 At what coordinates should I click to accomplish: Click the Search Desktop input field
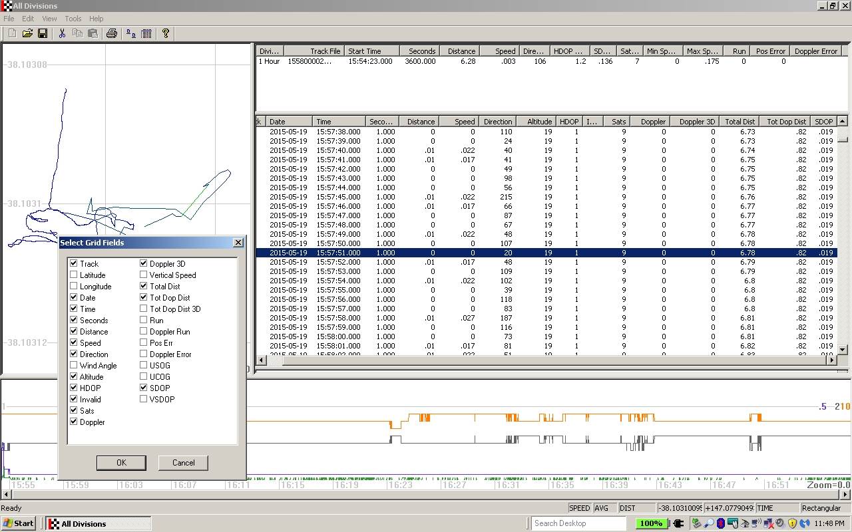pyautogui.click(x=578, y=523)
